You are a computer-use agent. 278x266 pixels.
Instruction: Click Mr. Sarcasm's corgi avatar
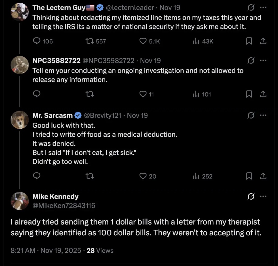coord(20,120)
